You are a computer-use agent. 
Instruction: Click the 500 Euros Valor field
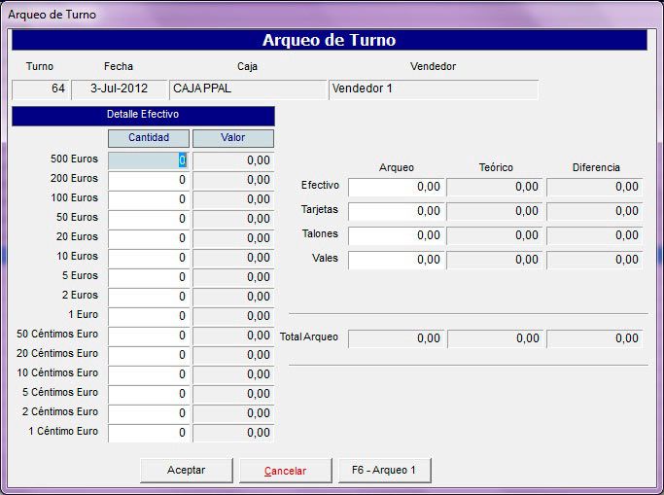click(233, 160)
